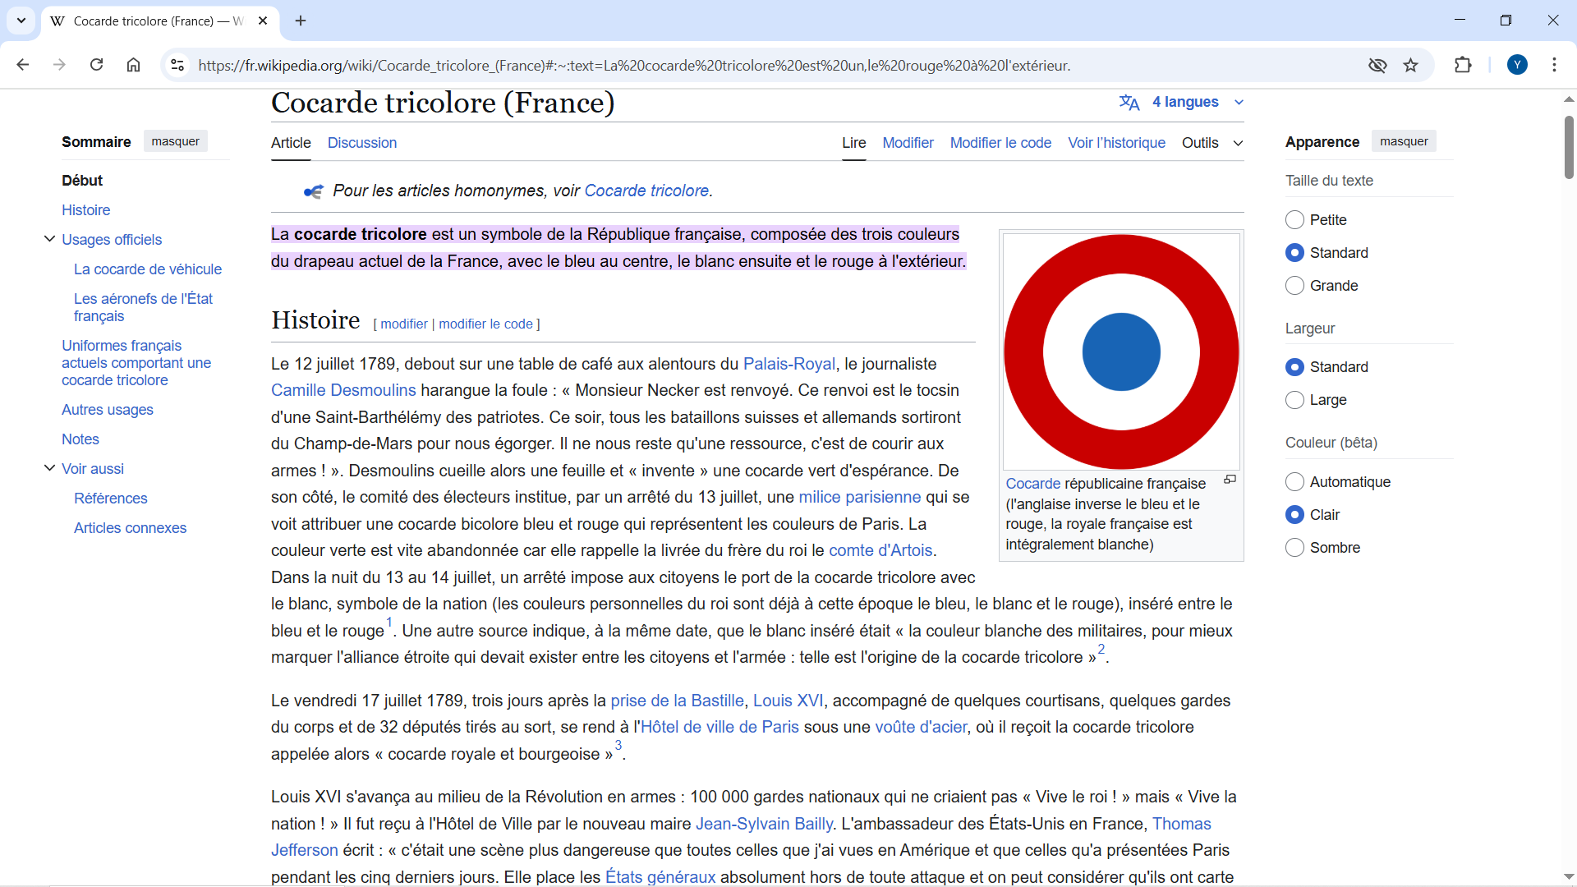Click the browser home icon
This screenshot has height=887, width=1577.
coord(133,65)
